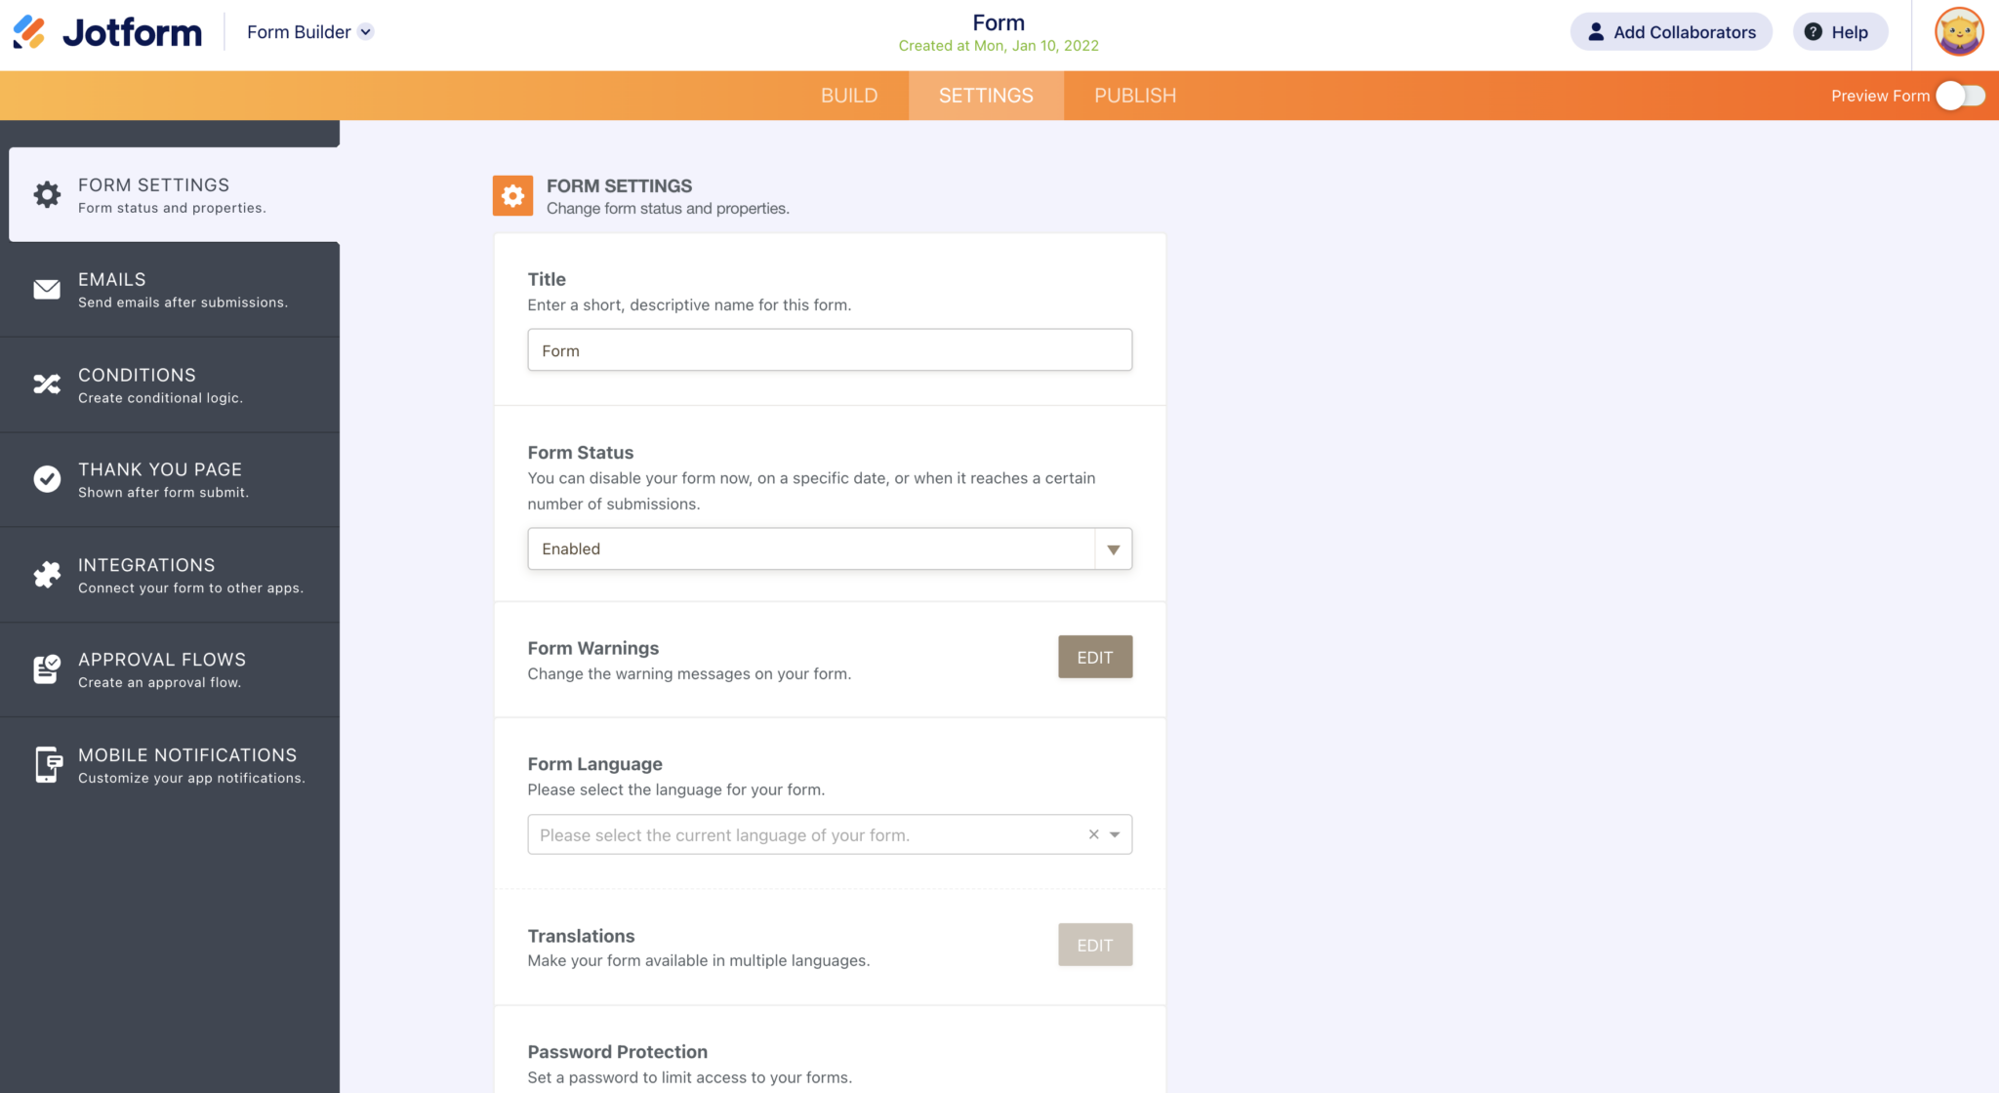Click Add Collaborators
Image resolution: width=1999 pixels, height=1093 pixels.
1670,31
